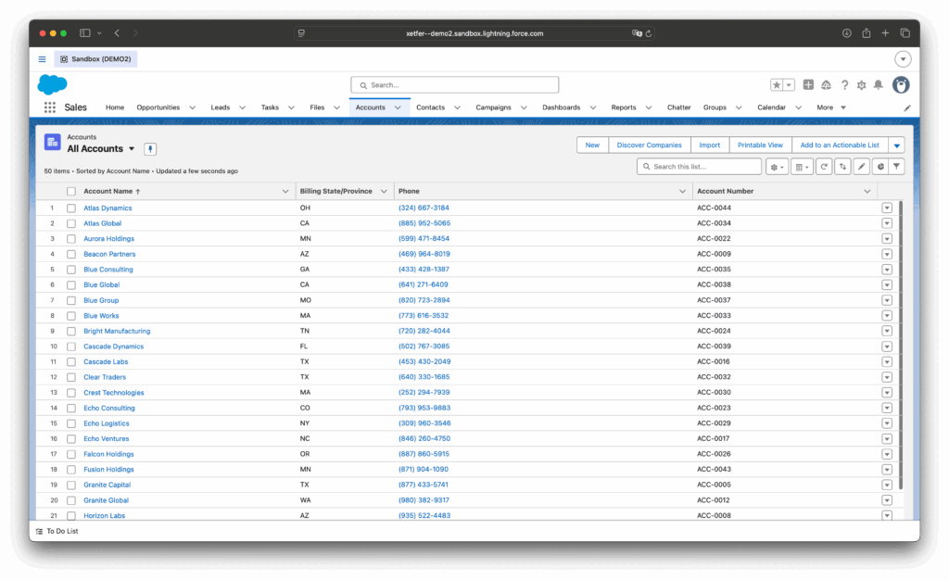Viewport: 949px width, 580px height.
Task: Expand the Accounts tab chevron
Action: (398, 107)
